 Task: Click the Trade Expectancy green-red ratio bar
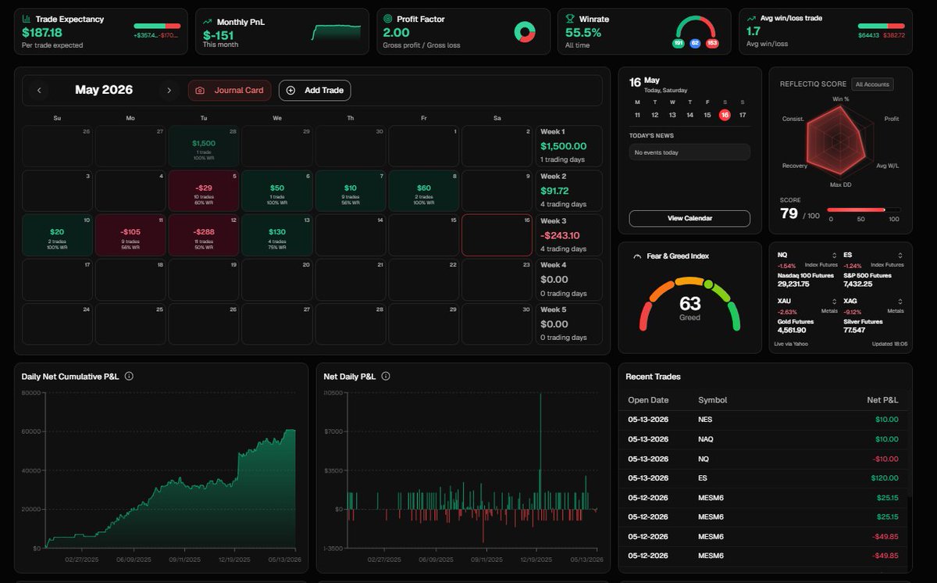(157, 26)
